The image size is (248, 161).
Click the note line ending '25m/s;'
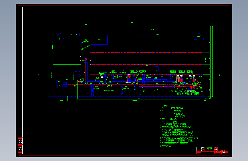178,132
